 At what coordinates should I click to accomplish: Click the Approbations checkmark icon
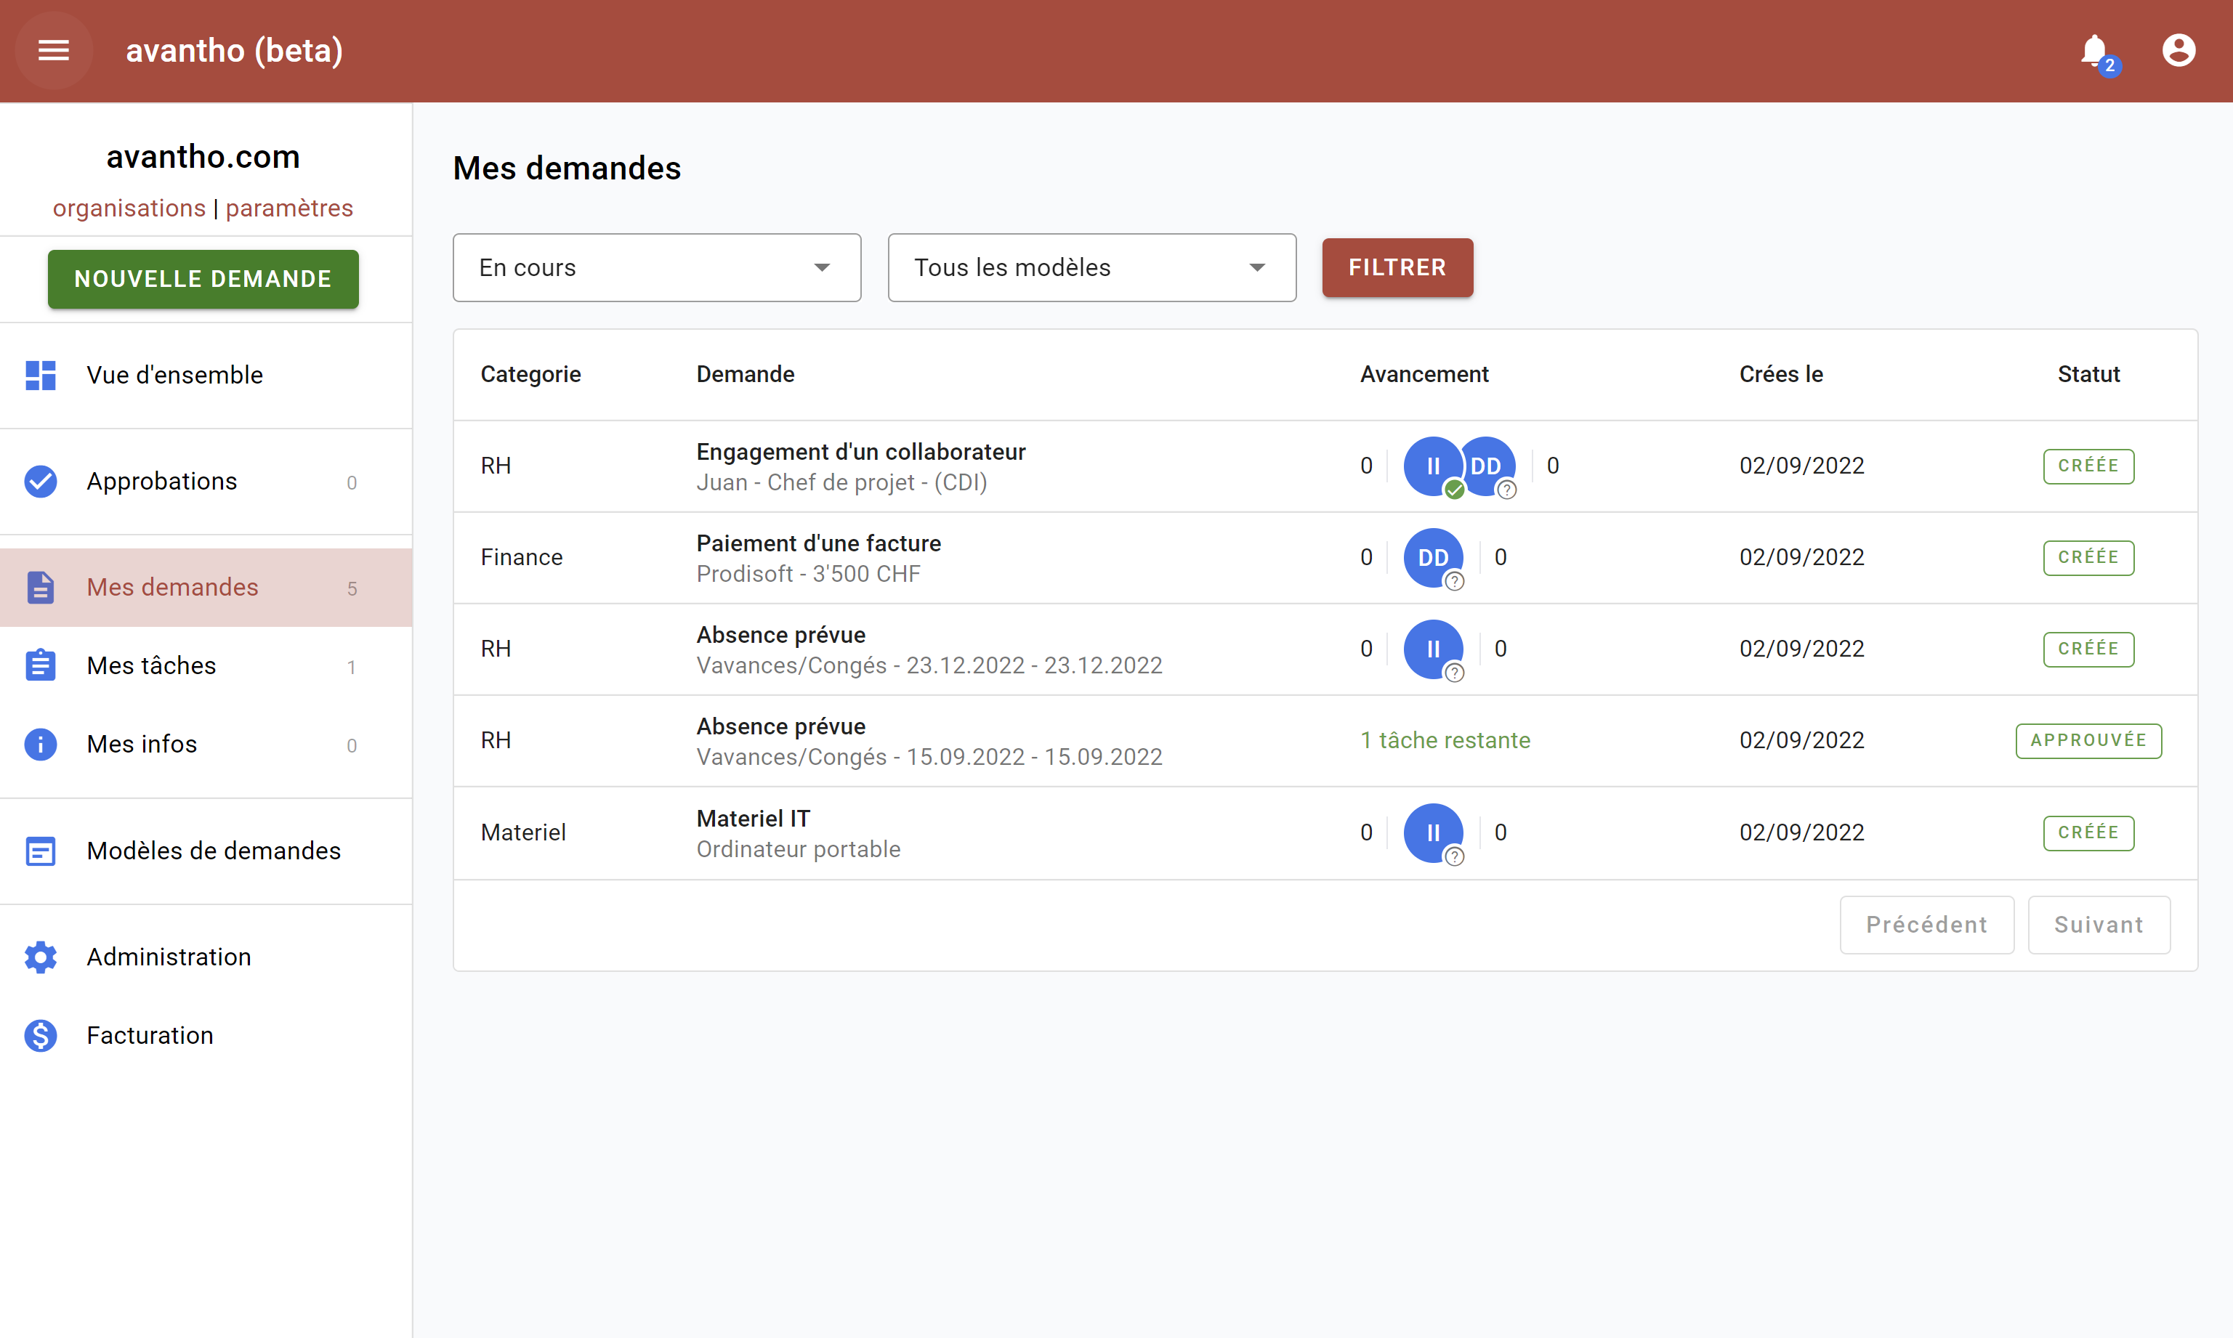[x=40, y=481]
